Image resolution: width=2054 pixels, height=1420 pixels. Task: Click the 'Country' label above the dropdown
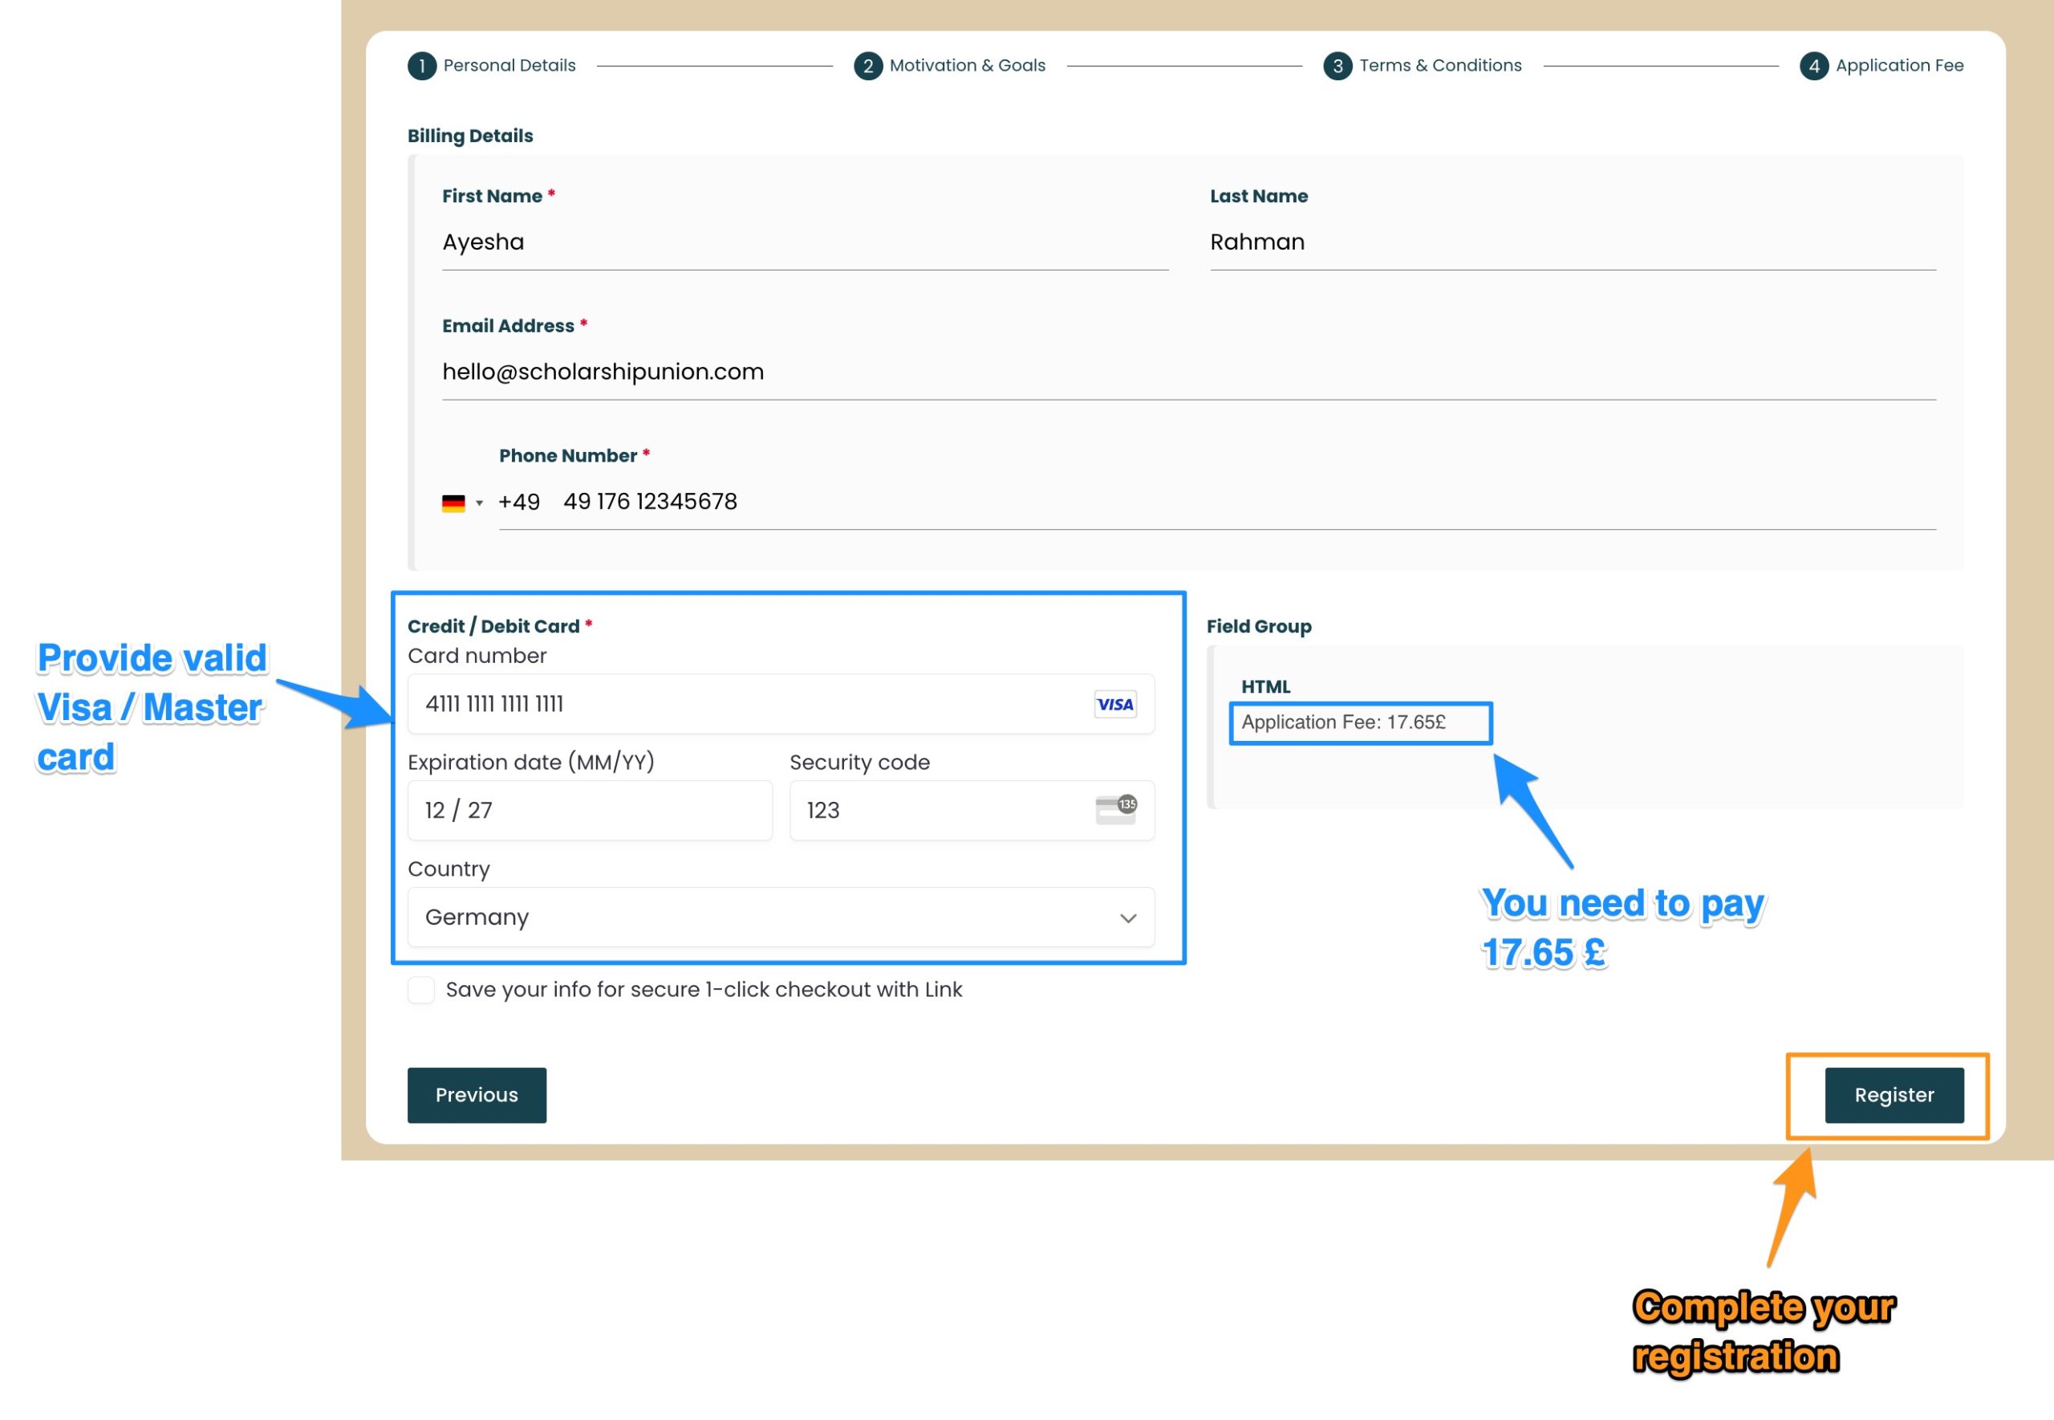449,869
